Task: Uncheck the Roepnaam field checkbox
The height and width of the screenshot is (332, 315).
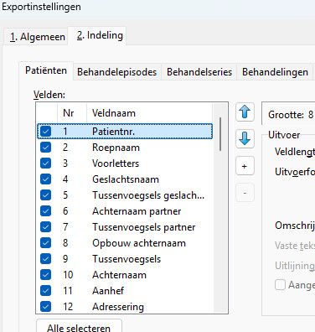Action: pyautogui.click(x=45, y=148)
